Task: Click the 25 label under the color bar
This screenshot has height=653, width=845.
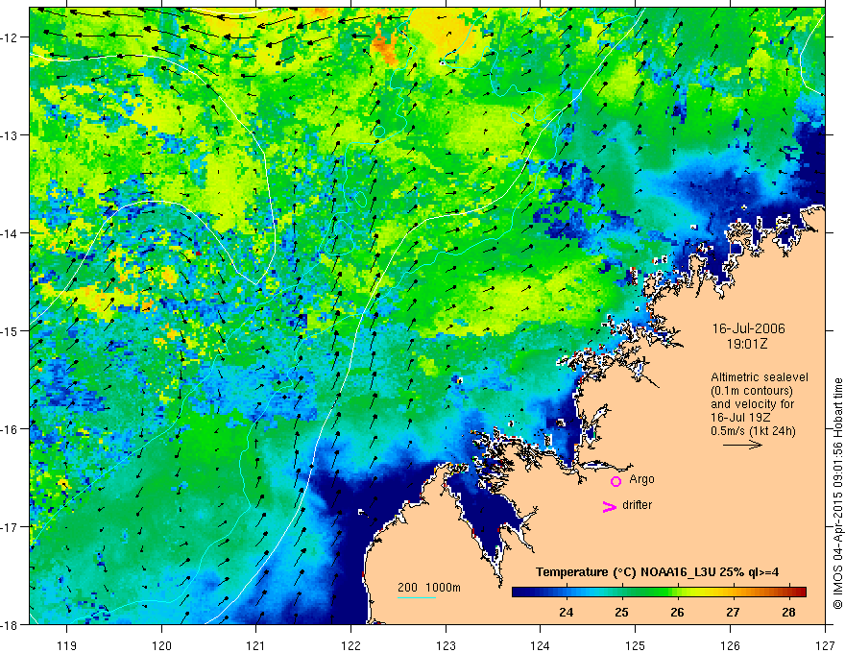Action: [621, 612]
